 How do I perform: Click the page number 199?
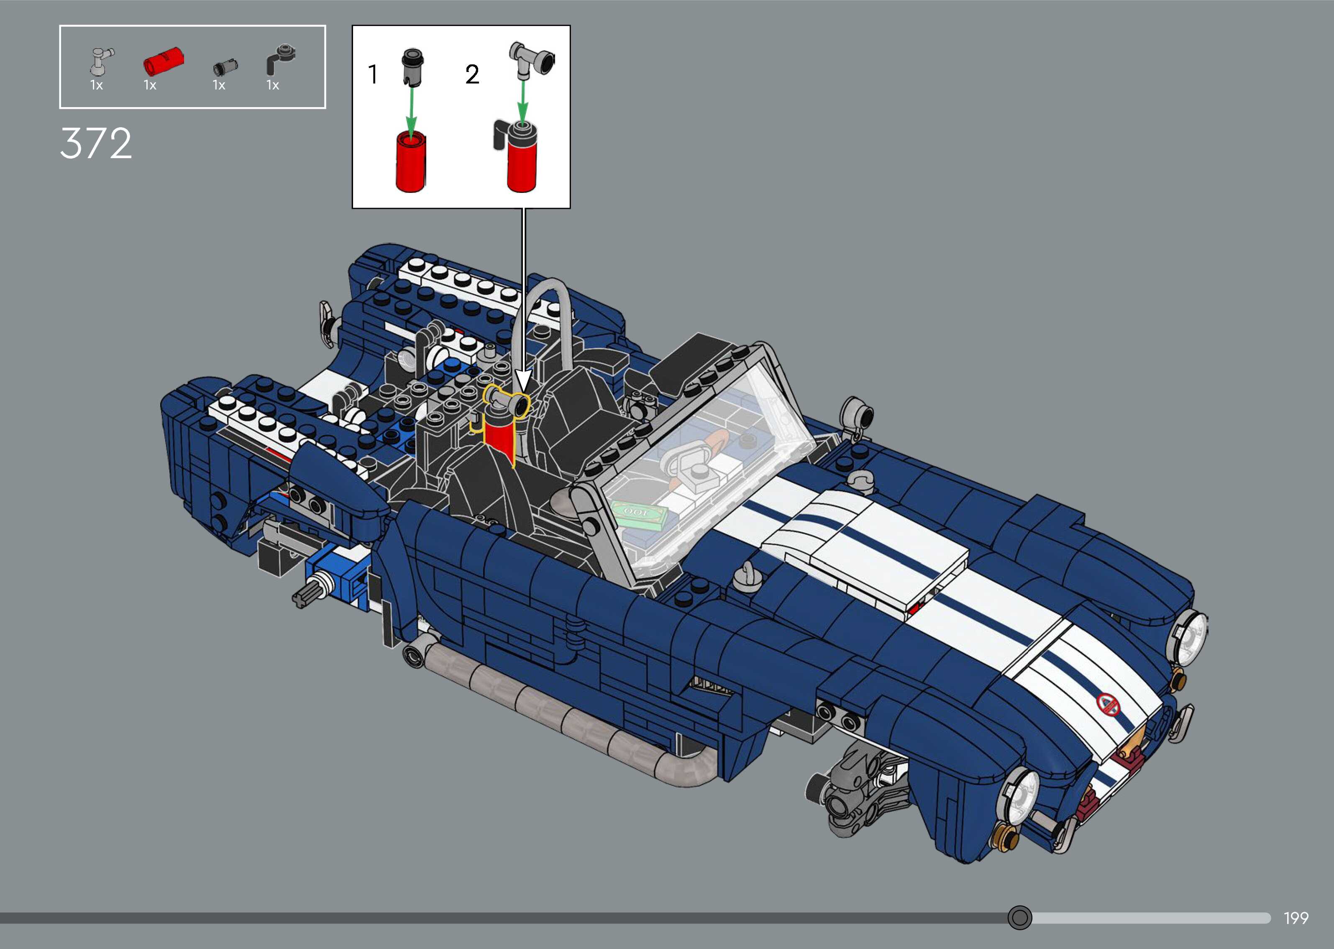pyautogui.click(x=1296, y=918)
